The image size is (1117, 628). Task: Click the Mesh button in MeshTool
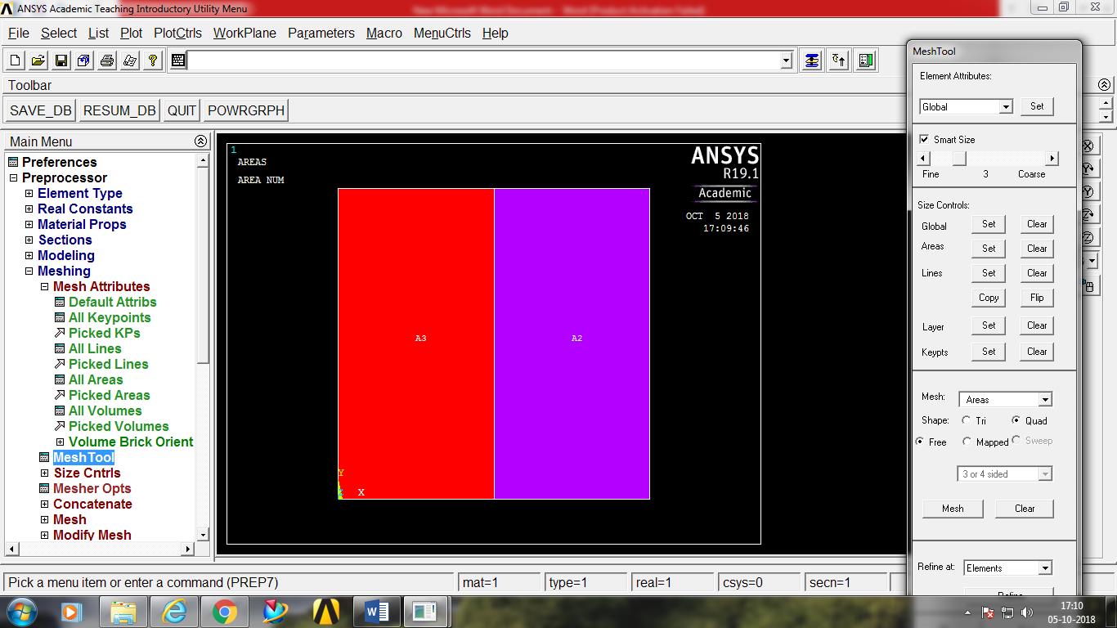click(x=953, y=509)
